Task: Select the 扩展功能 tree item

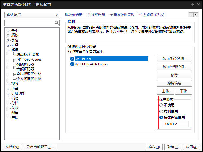Action: click(18, 93)
